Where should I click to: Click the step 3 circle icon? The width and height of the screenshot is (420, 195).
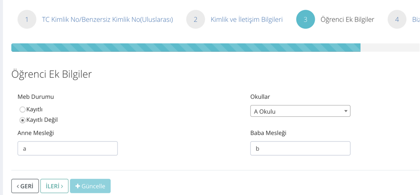coord(305,19)
